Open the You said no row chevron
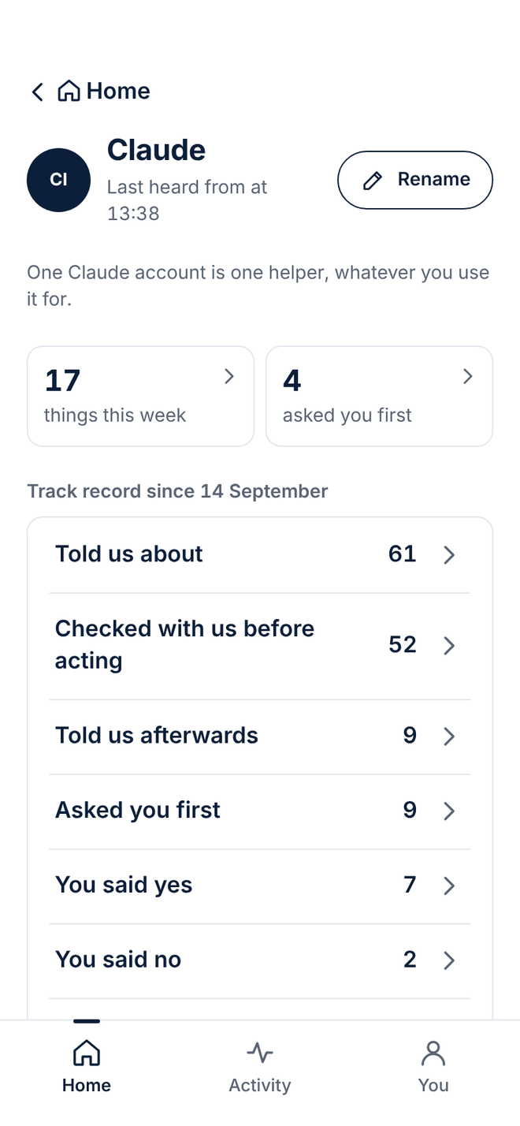 (x=449, y=960)
